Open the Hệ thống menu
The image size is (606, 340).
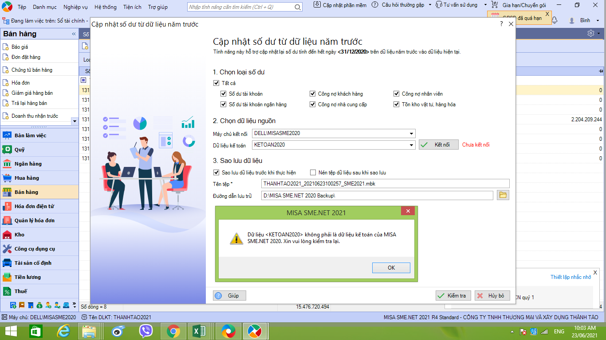pos(106,7)
